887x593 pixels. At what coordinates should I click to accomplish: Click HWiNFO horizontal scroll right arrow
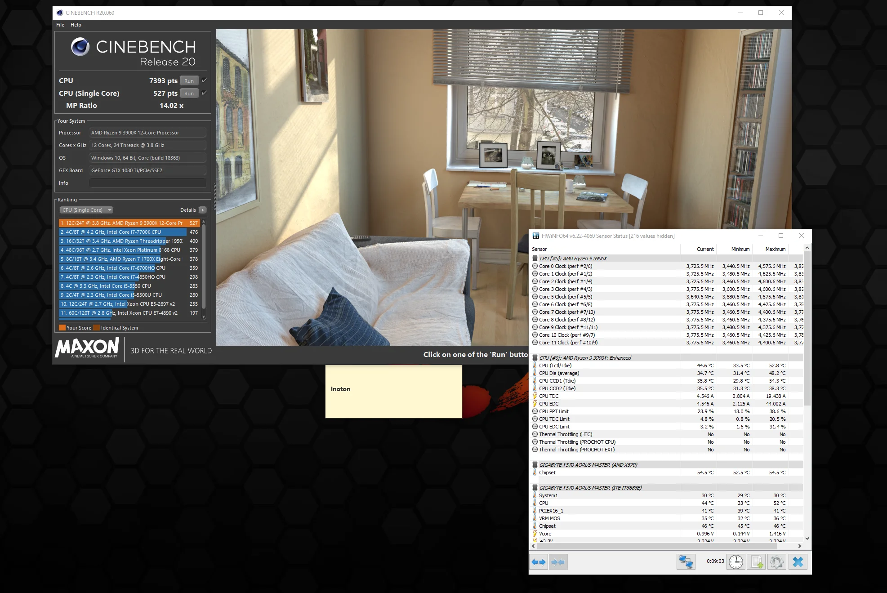coord(800,546)
